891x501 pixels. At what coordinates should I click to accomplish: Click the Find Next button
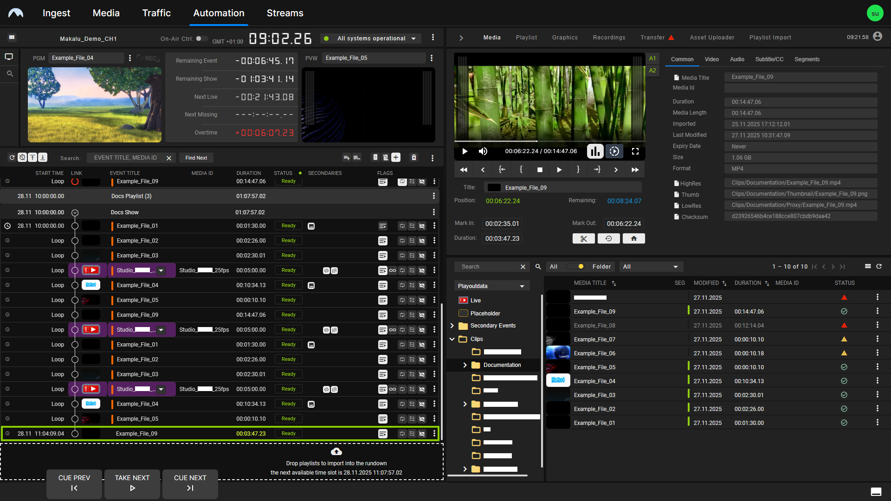(x=196, y=158)
